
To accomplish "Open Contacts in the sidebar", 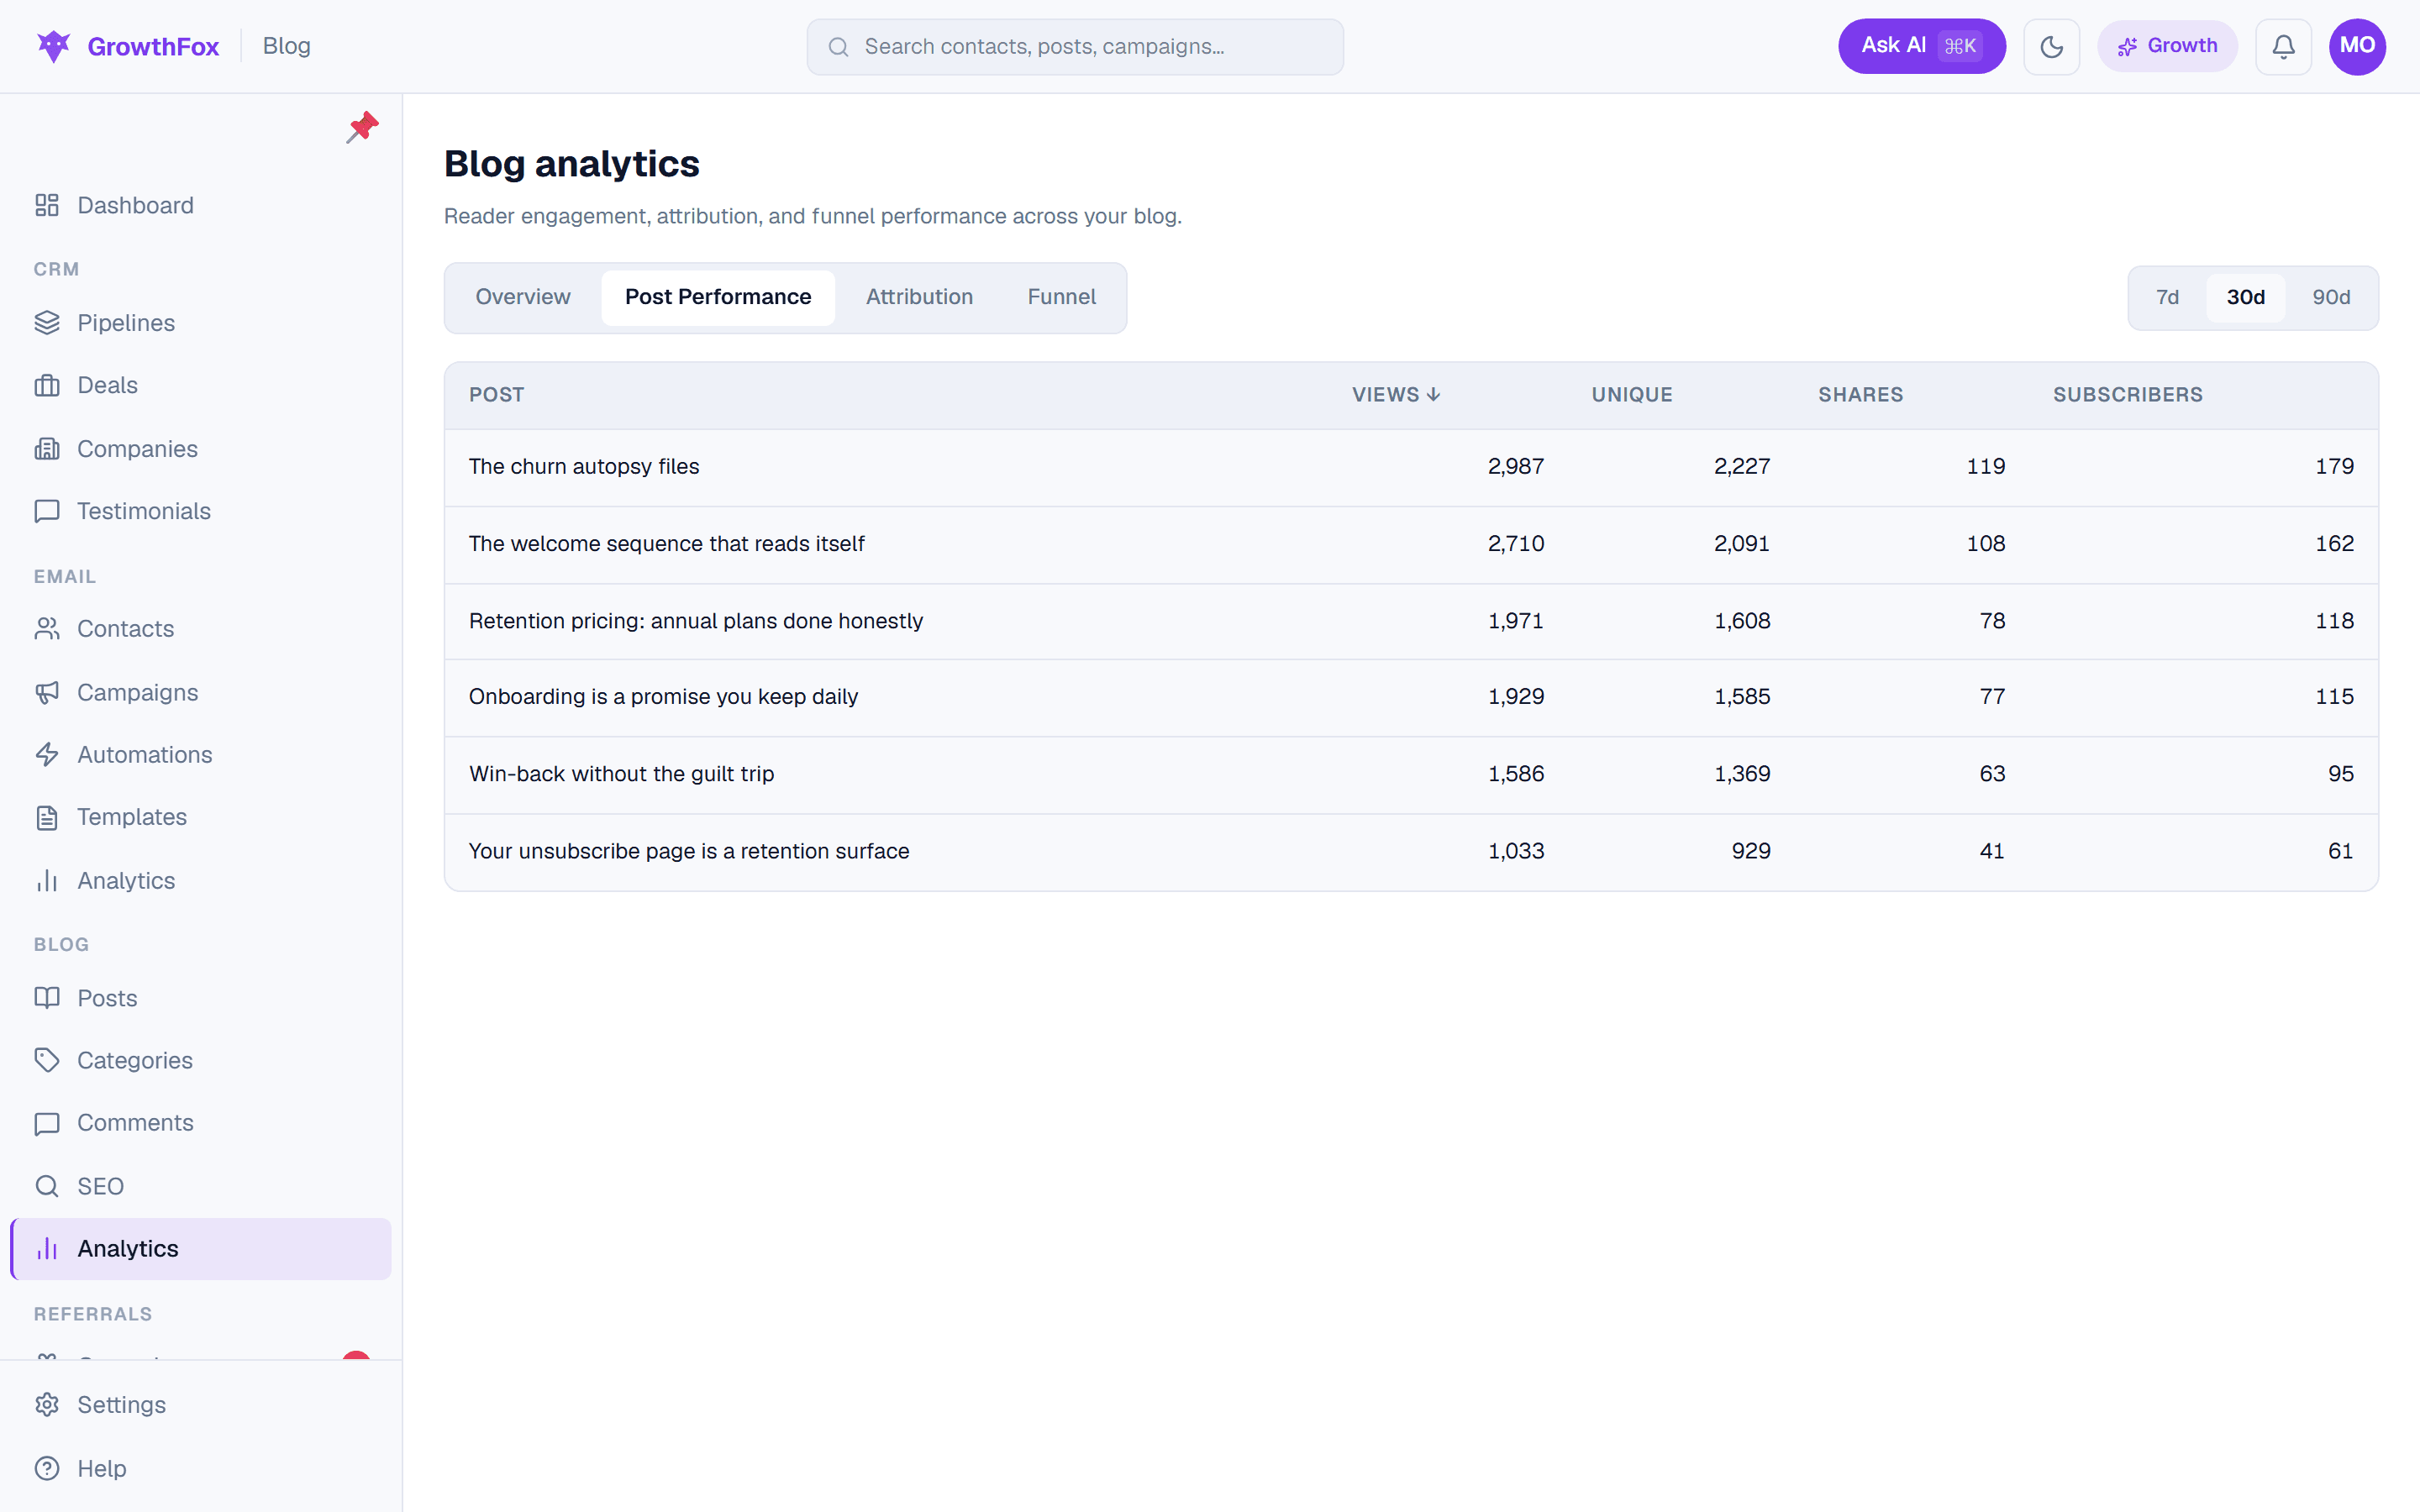I will click(200, 629).
